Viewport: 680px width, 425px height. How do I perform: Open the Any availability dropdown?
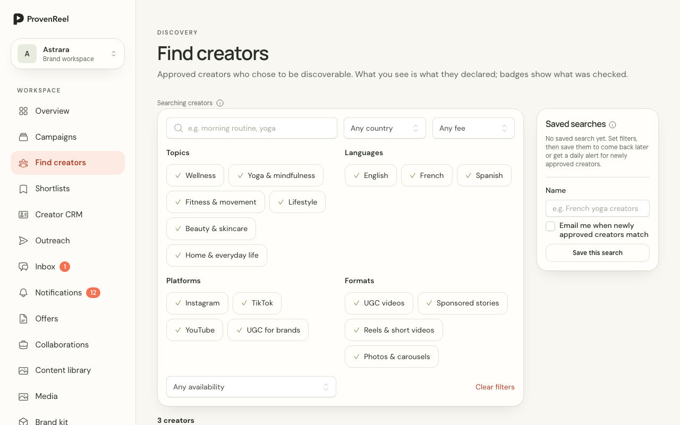pos(251,387)
